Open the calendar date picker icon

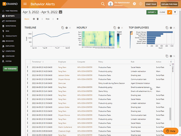[60, 12]
